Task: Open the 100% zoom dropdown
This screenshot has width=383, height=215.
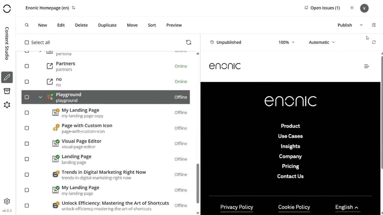Action: (x=286, y=42)
